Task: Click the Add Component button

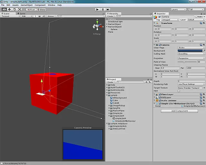Action: click(179, 111)
